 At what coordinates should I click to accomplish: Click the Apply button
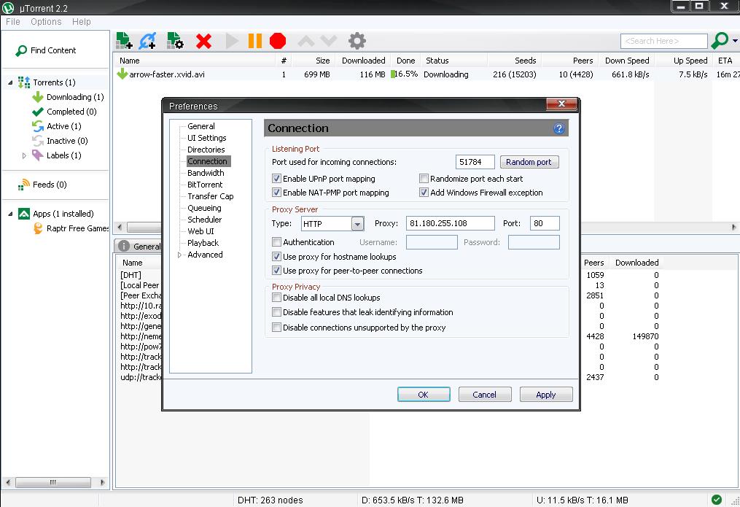(x=546, y=395)
